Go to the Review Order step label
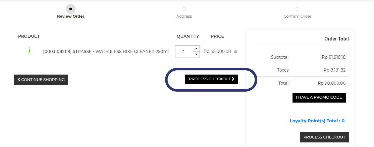Screen dimensions: 374x147 [x=71, y=16]
